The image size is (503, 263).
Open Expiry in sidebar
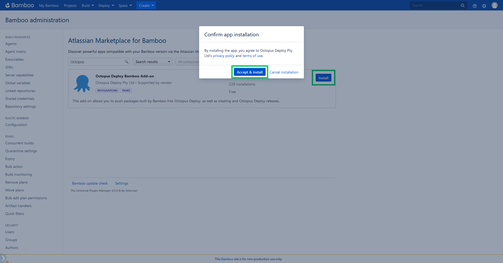point(10,159)
